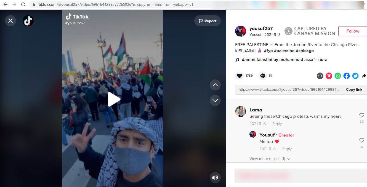Like the video using the heart icon

pyautogui.click(x=239, y=76)
